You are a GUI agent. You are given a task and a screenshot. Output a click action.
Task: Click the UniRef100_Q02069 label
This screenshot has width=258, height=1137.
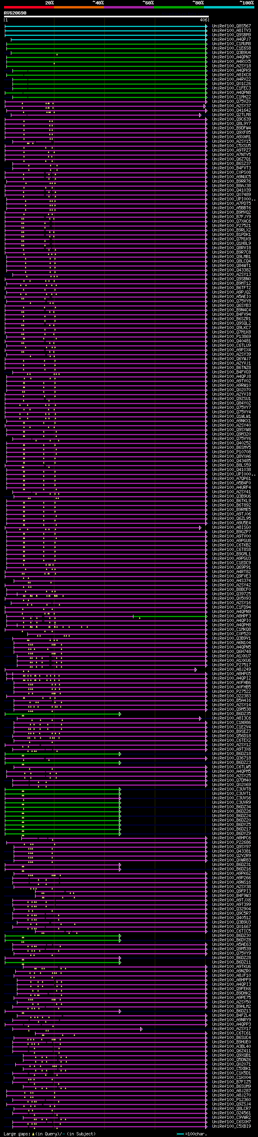click(x=231, y=785)
